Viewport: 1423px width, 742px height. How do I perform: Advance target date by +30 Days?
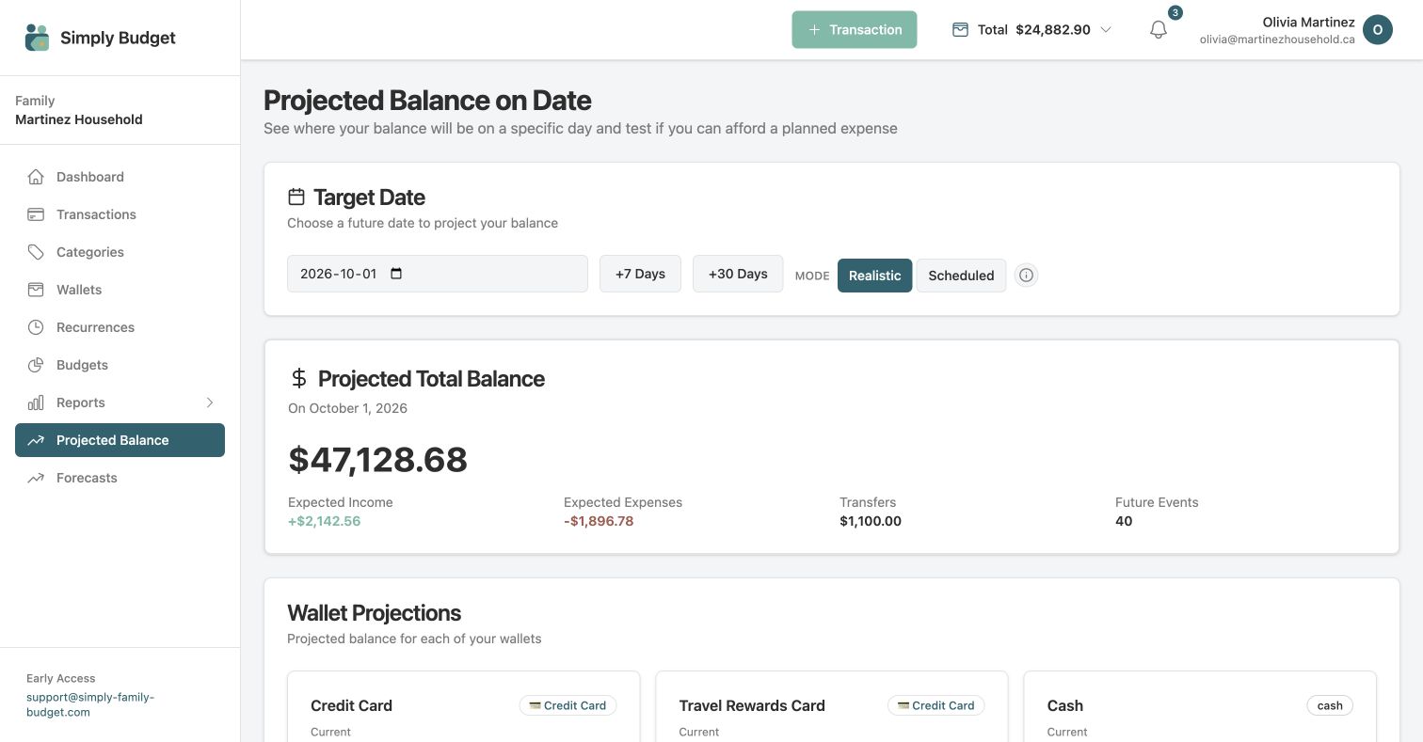pyautogui.click(x=738, y=274)
